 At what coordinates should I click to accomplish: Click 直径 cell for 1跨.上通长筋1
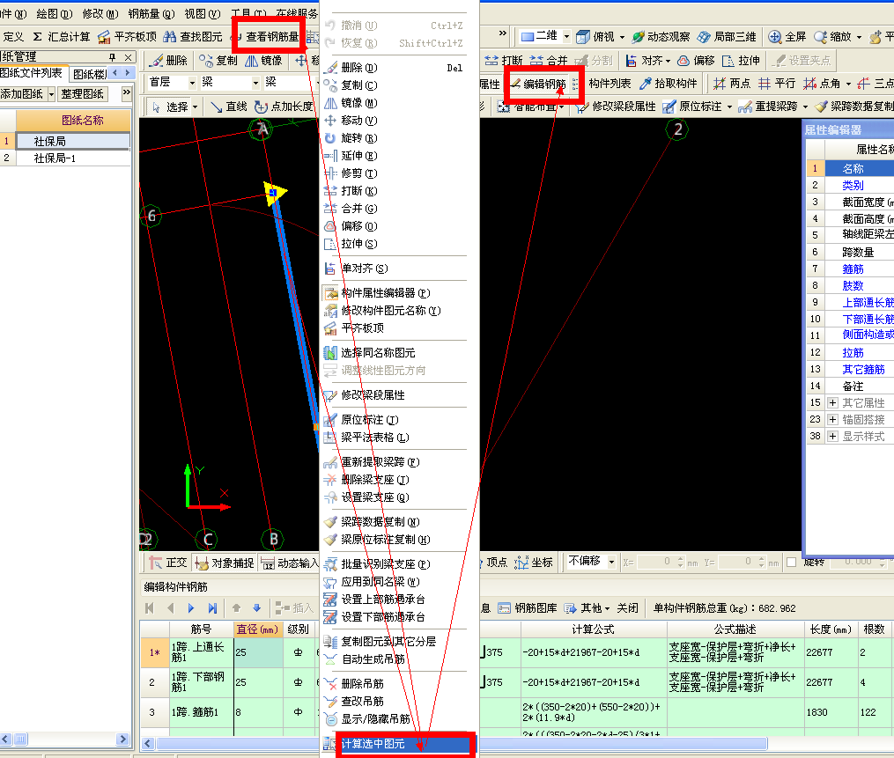click(x=258, y=652)
